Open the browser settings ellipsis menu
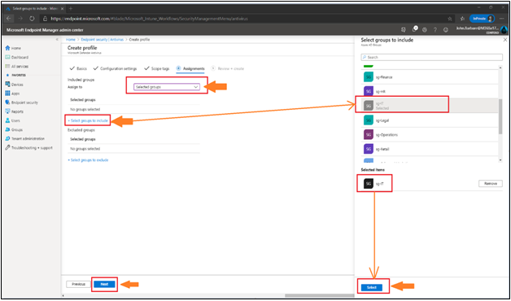The image size is (511, 301). coord(501,19)
